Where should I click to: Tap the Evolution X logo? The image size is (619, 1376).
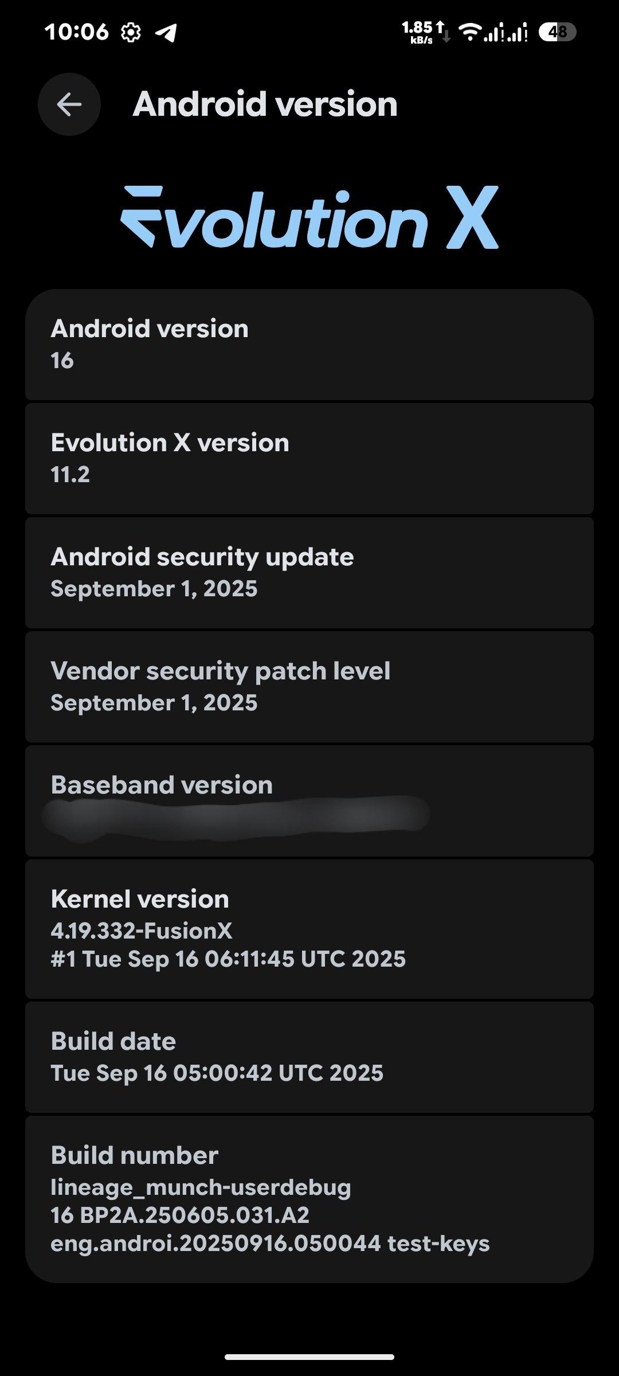tap(309, 218)
